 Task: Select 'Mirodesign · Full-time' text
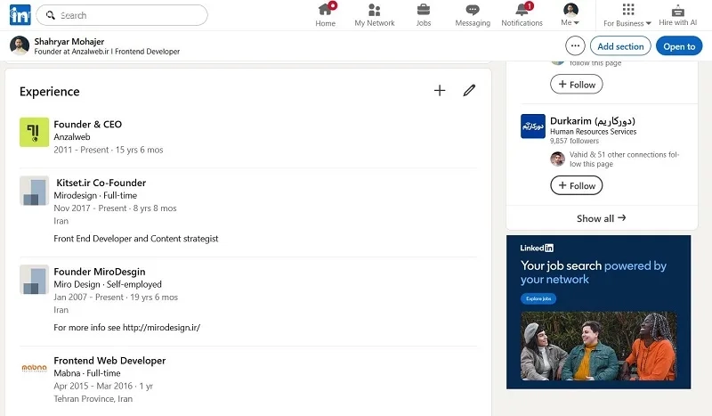(95, 195)
